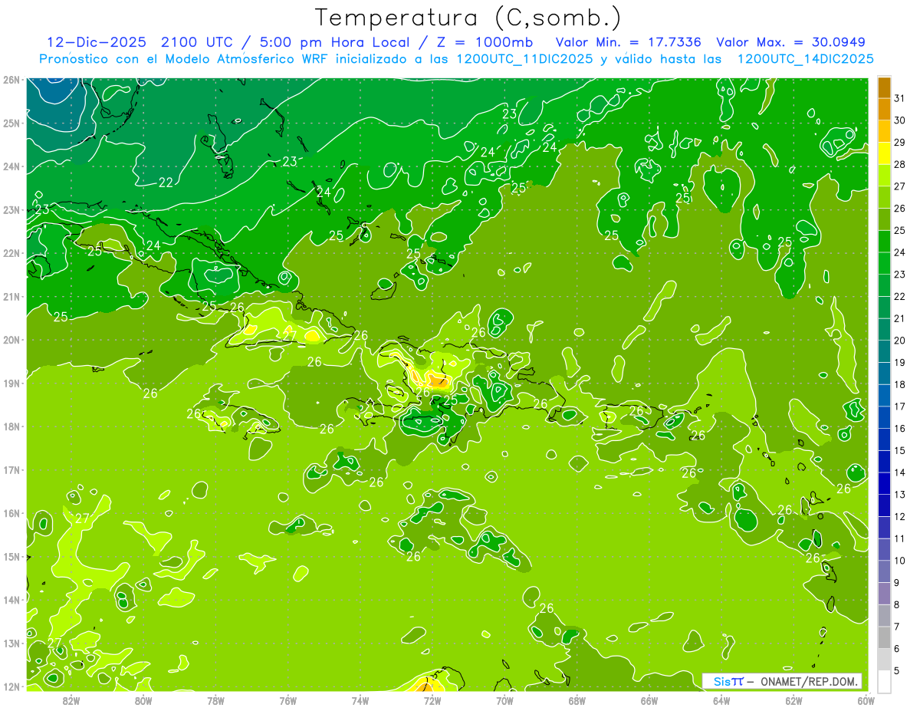Click the 72W longitude axis label

(432, 700)
